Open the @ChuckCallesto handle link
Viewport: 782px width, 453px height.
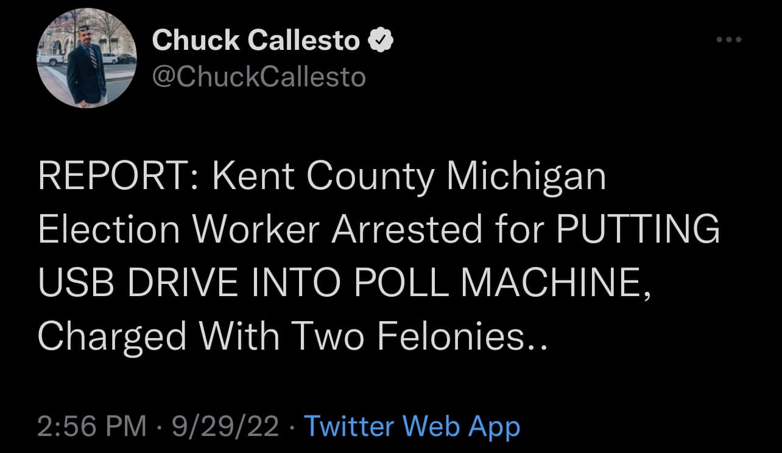(x=259, y=76)
